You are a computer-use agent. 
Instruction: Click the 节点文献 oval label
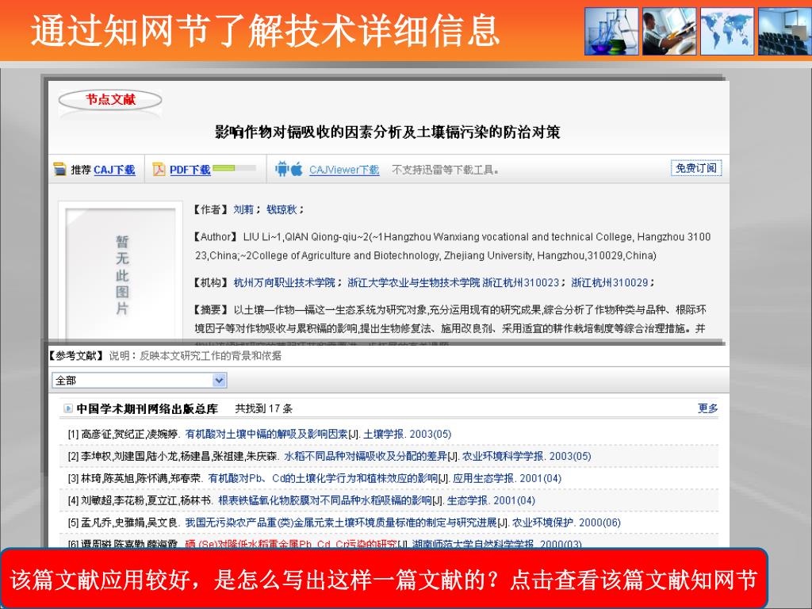point(110,99)
